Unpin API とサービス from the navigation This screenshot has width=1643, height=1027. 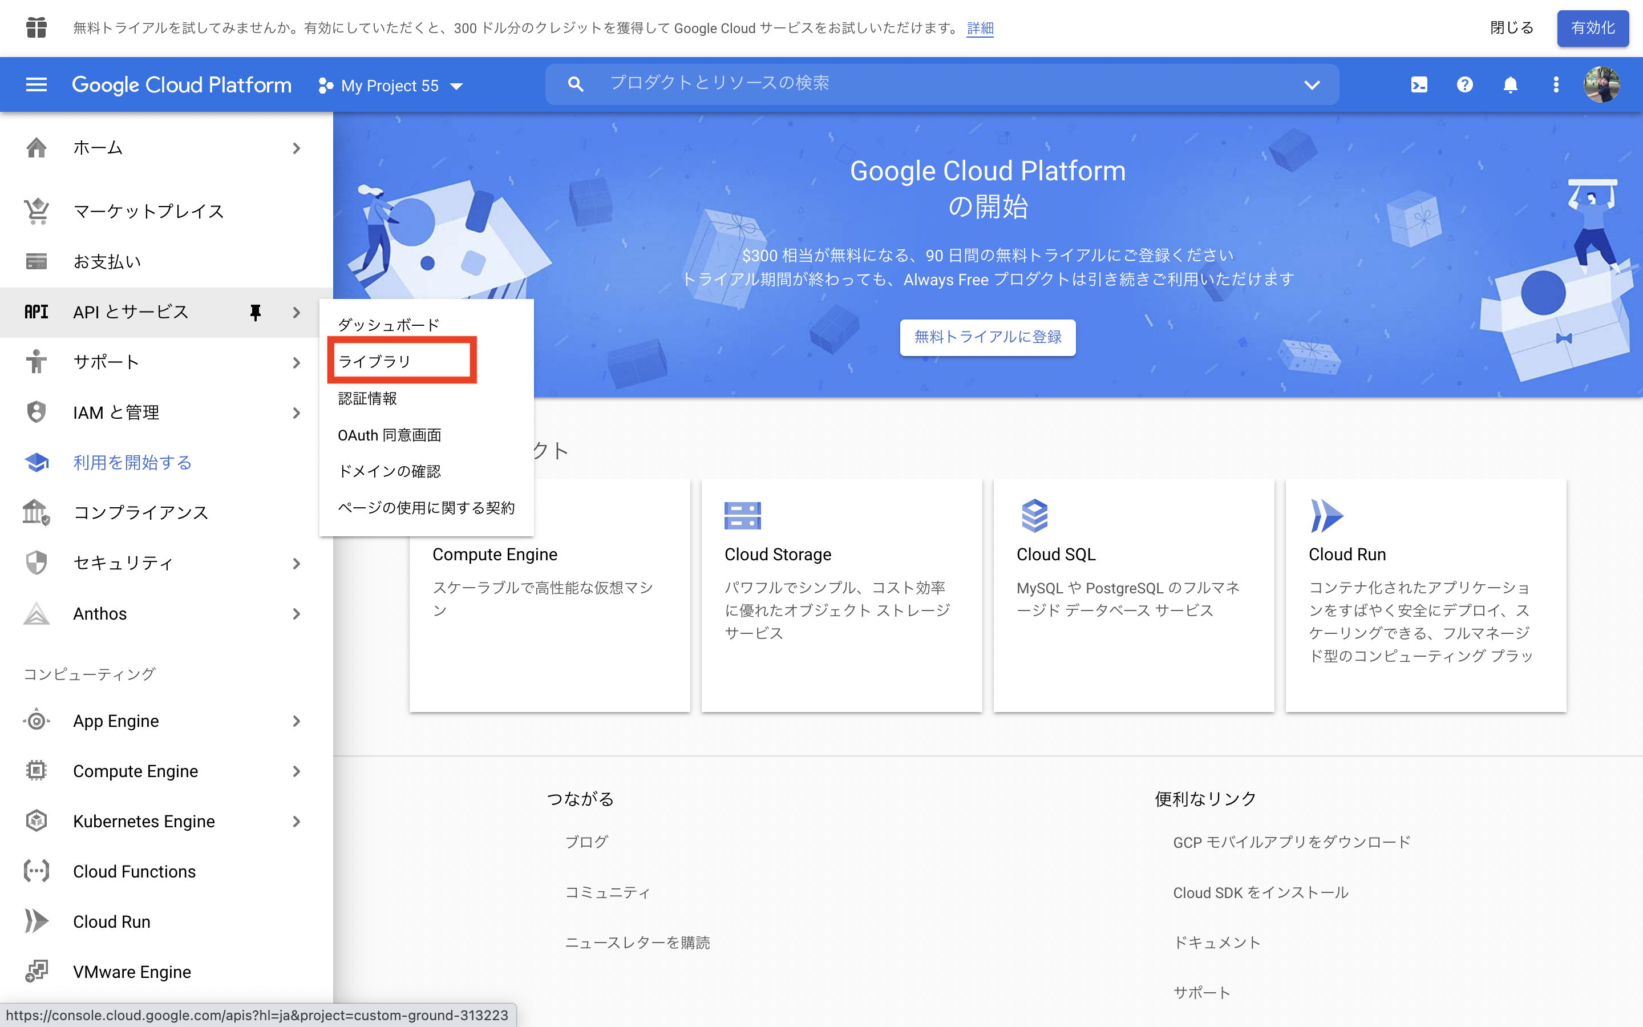(256, 313)
